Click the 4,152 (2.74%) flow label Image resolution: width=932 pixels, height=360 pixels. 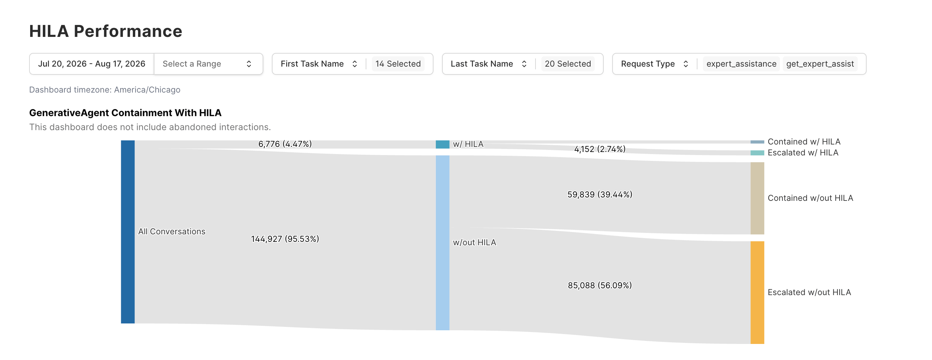coord(600,149)
